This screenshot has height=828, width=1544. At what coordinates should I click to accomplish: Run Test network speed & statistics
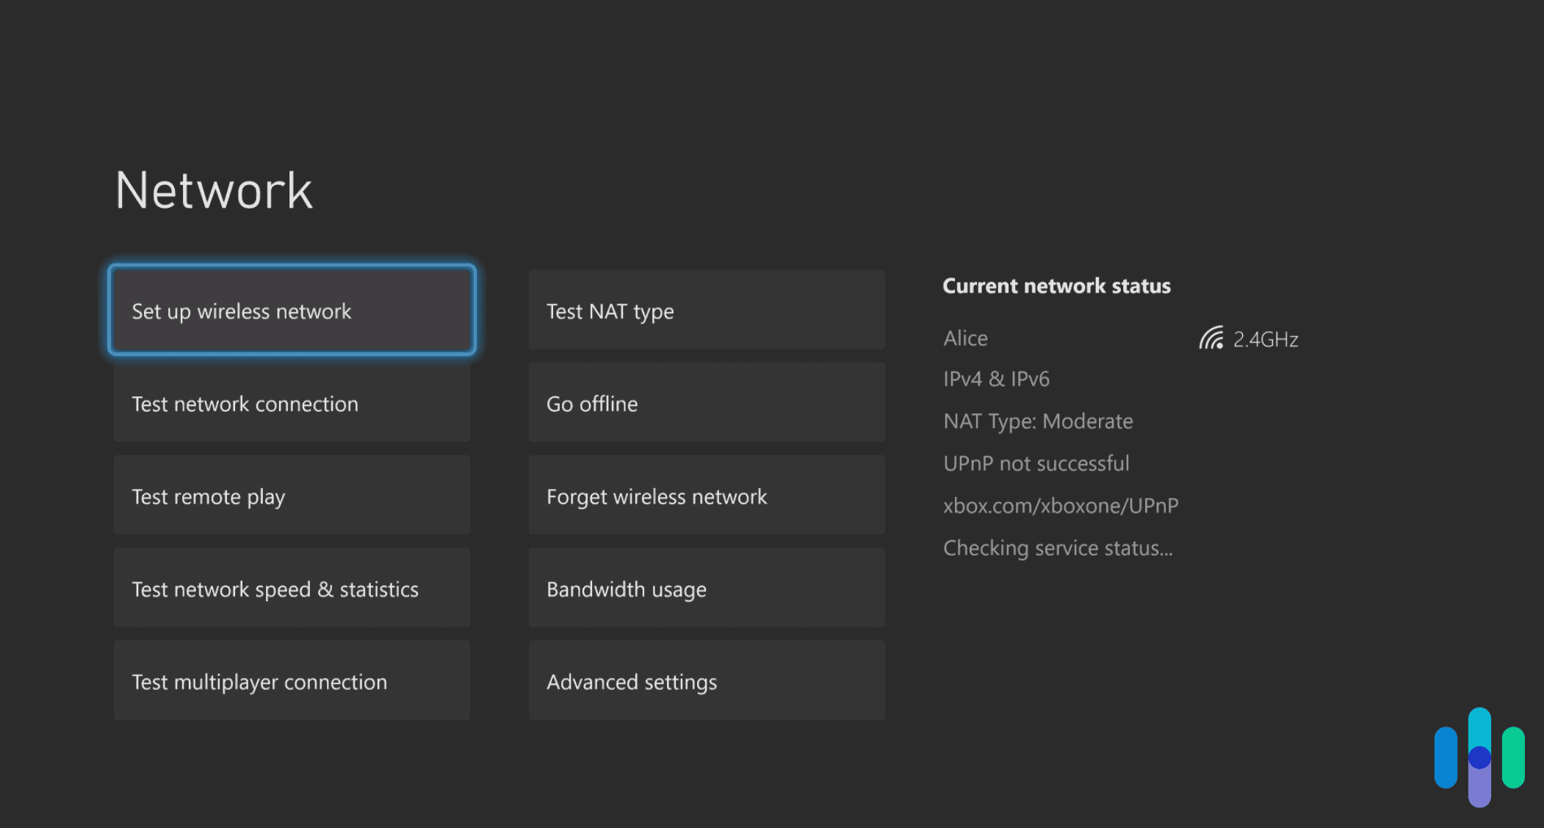click(292, 588)
